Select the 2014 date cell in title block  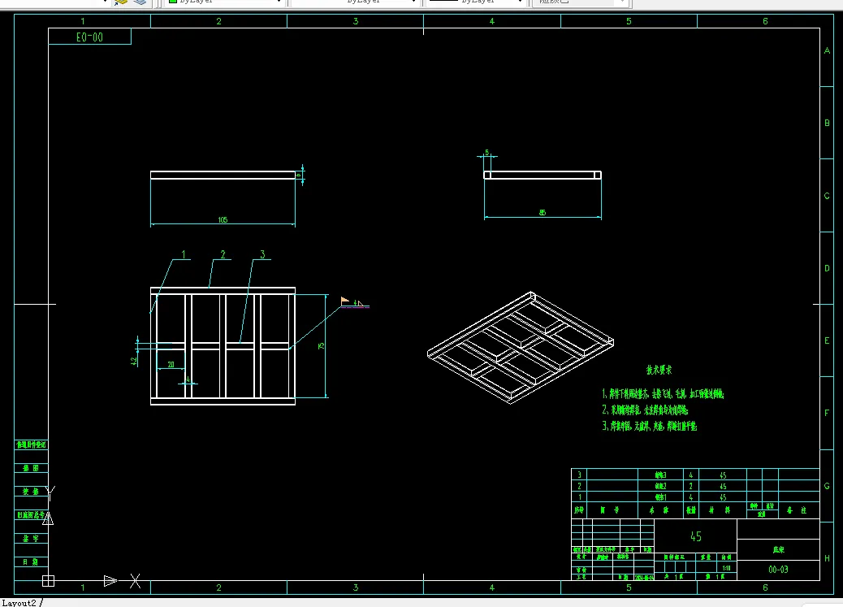pos(644,577)
